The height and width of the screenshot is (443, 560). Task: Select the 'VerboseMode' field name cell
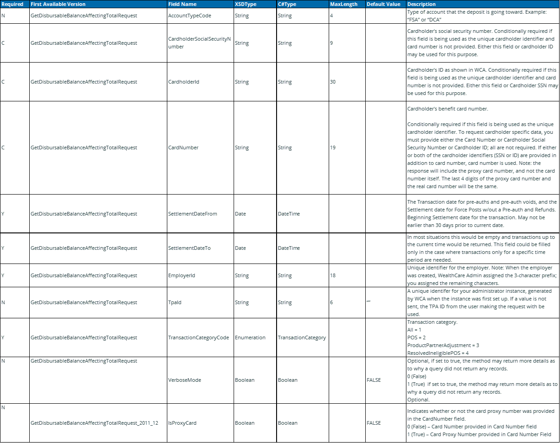click(x=200, y=380)
